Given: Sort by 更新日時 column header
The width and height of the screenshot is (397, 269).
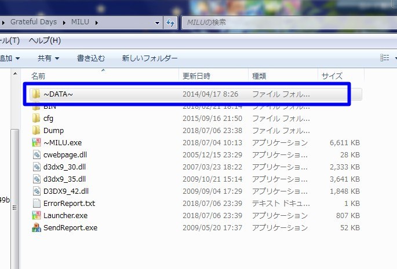Looking at the screenshot, I should (196, 76).
